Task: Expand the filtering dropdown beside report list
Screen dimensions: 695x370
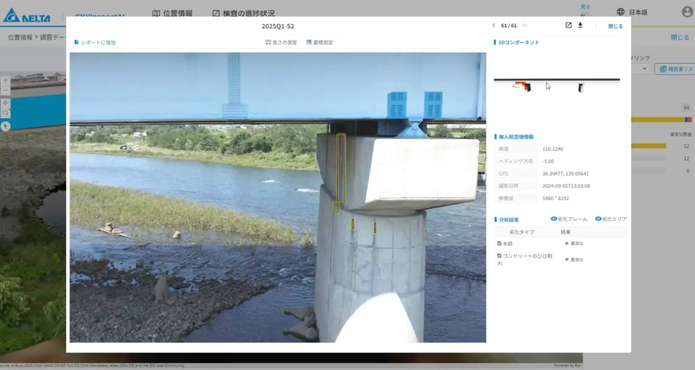Action: pyautogui.click(x=643, y=69)
